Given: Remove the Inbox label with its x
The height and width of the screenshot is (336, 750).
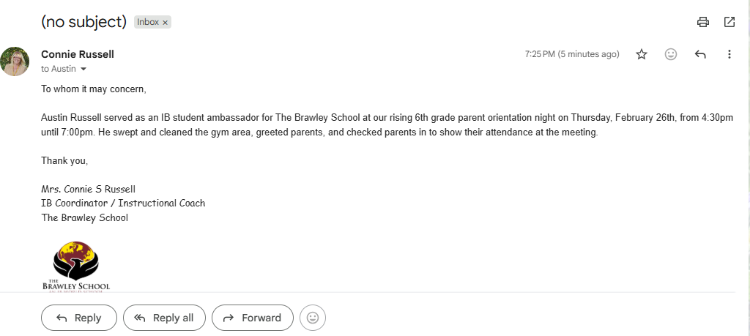Looking at the screenshot, I should click(166, 23).
